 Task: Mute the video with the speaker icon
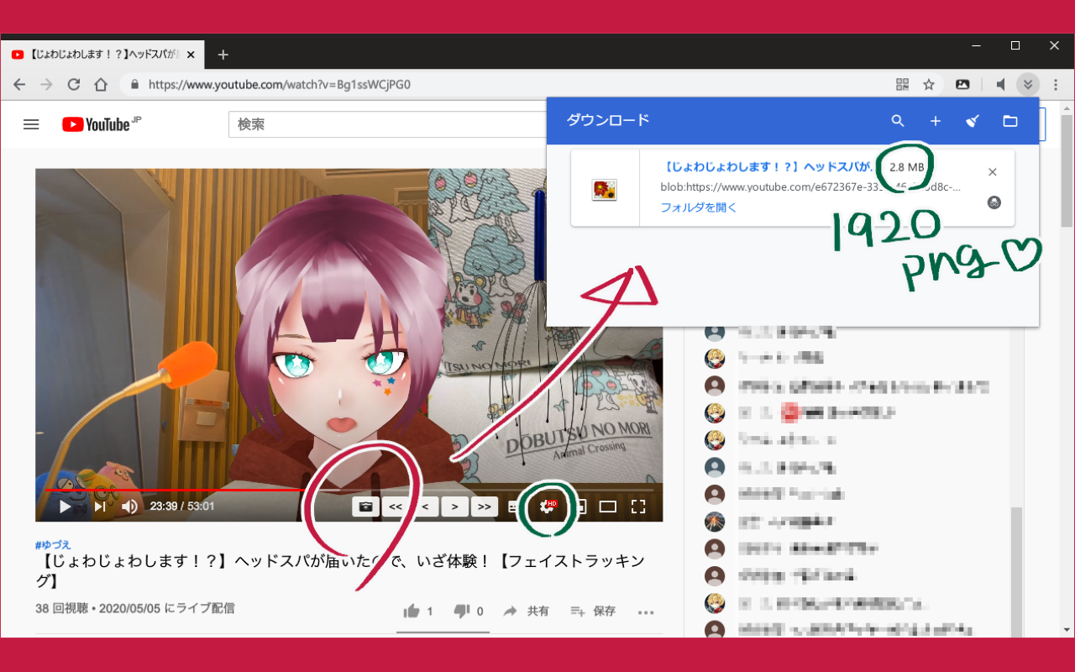click(x=129, y=507)
